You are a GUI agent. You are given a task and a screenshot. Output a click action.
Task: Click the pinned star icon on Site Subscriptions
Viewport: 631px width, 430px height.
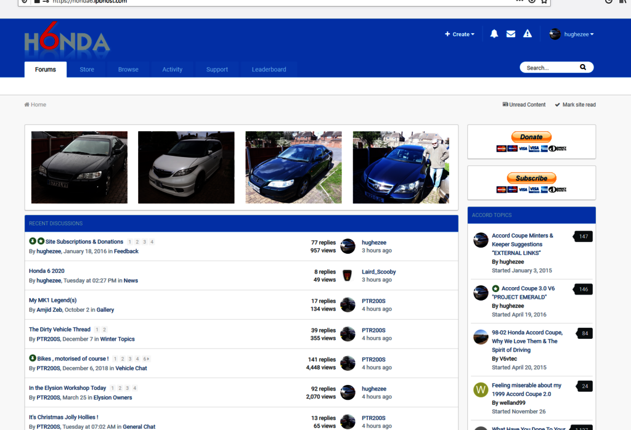pos(41,241)
